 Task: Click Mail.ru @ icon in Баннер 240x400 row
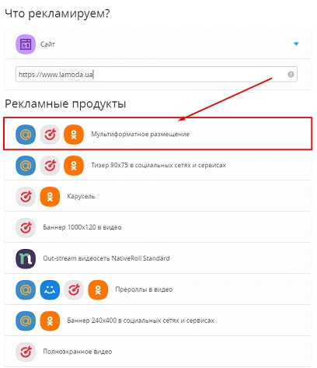coord(26,321)
